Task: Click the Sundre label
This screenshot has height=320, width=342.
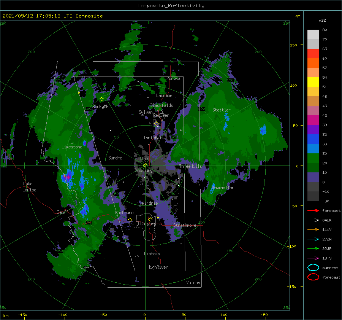Action: (115, 158)
